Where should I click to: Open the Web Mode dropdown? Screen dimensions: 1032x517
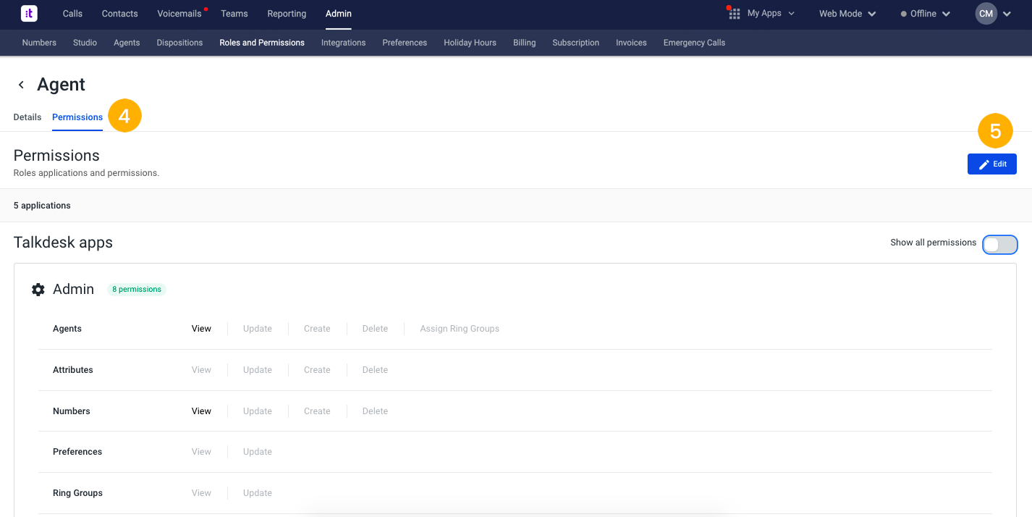847,14
